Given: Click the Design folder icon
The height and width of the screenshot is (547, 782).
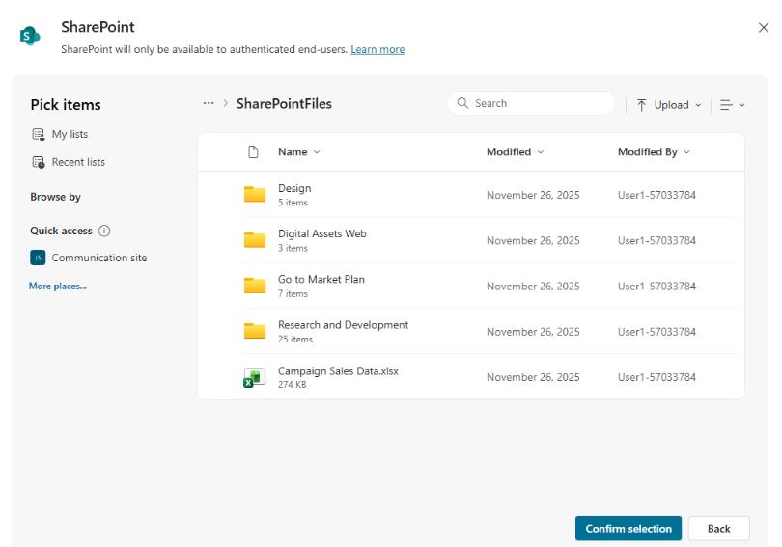Looking at the screenshot, I should pyautogui.click(x=255, y=195).
